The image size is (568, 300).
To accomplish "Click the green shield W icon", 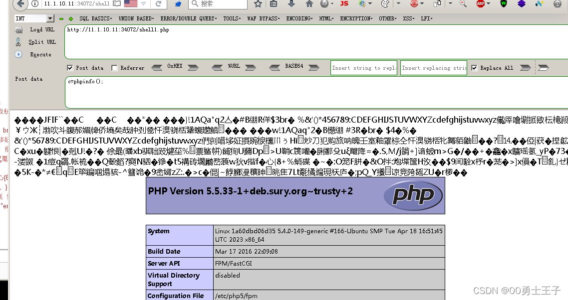I will point(504,4).
